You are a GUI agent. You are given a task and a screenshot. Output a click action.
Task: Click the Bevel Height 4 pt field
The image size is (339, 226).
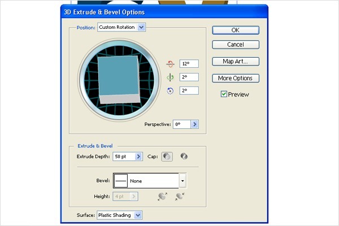pos(121,197)
